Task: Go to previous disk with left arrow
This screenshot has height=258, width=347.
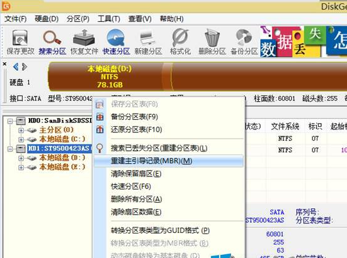Action: [x=16, y=67]
